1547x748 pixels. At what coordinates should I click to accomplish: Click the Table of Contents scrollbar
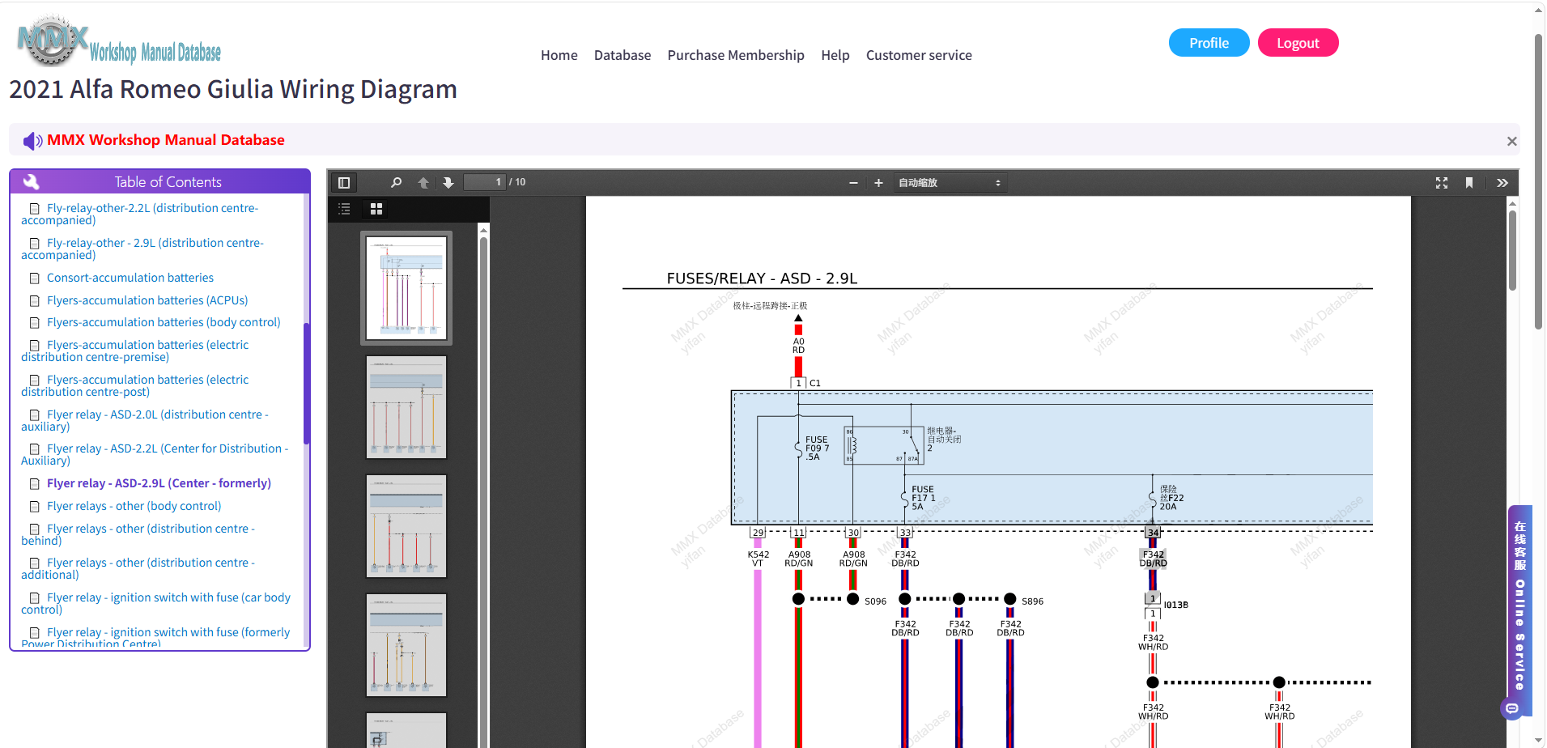(x=306, y=385)
